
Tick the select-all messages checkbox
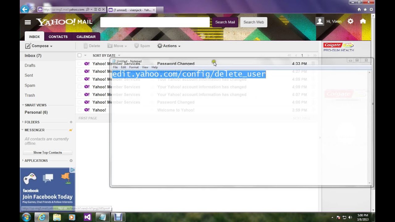79,55
